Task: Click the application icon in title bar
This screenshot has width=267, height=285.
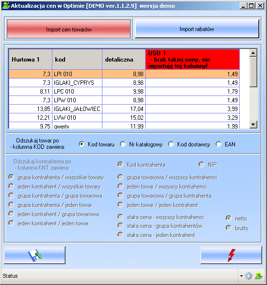Action: coord(6,6)
